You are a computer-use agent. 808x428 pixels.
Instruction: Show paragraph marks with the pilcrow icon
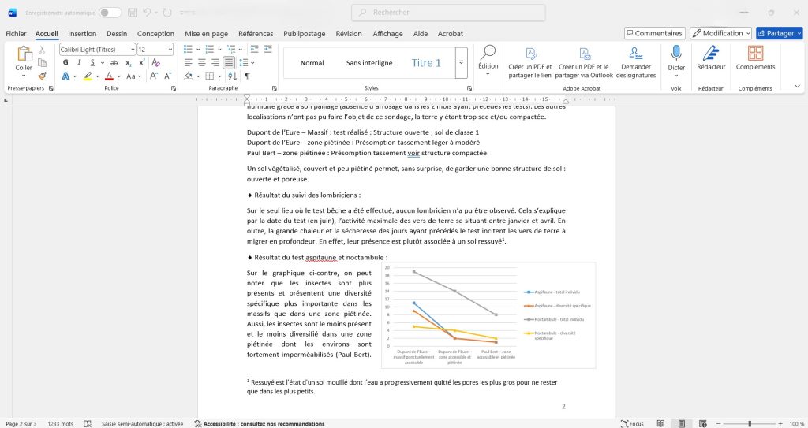tap(247, 76)
